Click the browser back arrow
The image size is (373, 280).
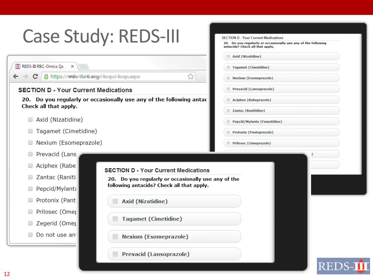pyautogui.click(x=16, y=77)
